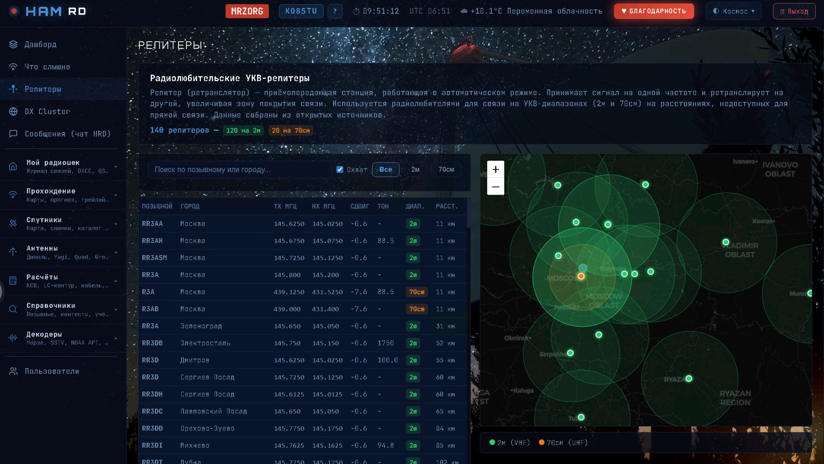Open the Дашборд page
The height and width of the screenshot is (464, 824).
point(63,44)
